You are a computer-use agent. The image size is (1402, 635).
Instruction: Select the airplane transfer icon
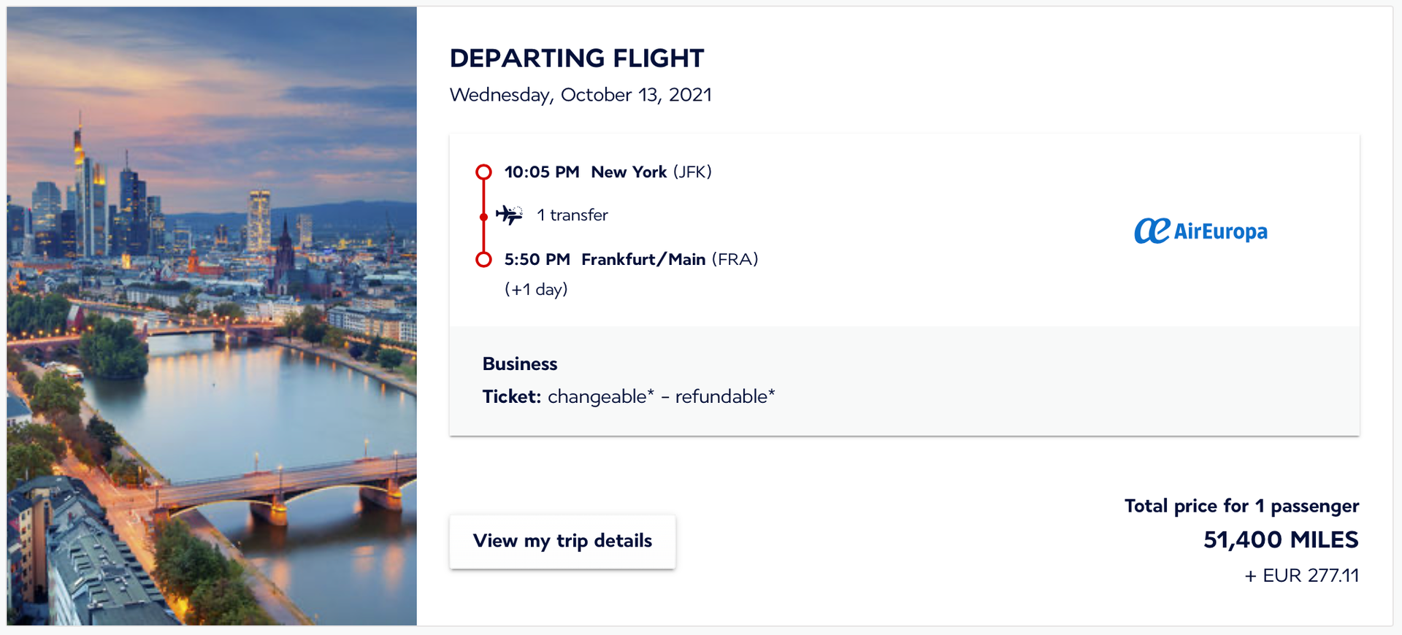[510, 215]
